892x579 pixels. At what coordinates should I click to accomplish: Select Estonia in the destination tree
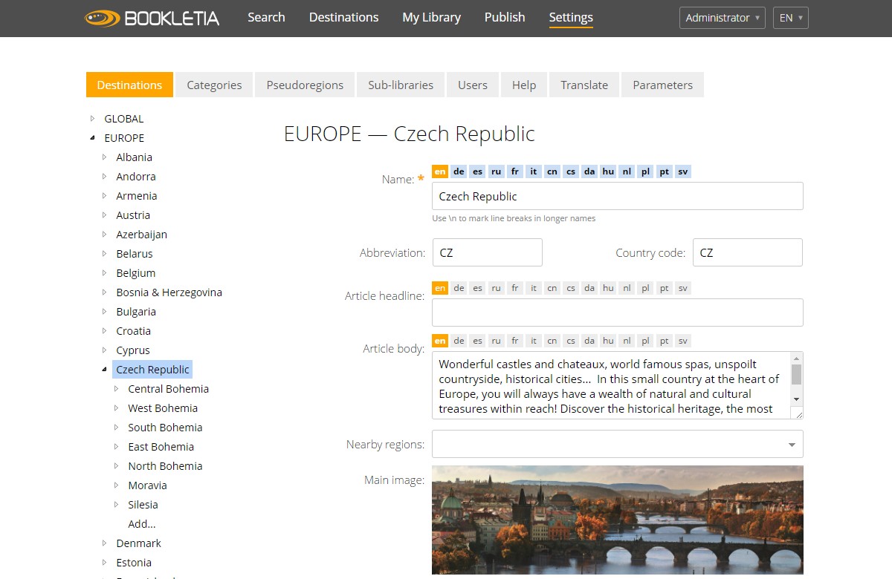[134, 563]
